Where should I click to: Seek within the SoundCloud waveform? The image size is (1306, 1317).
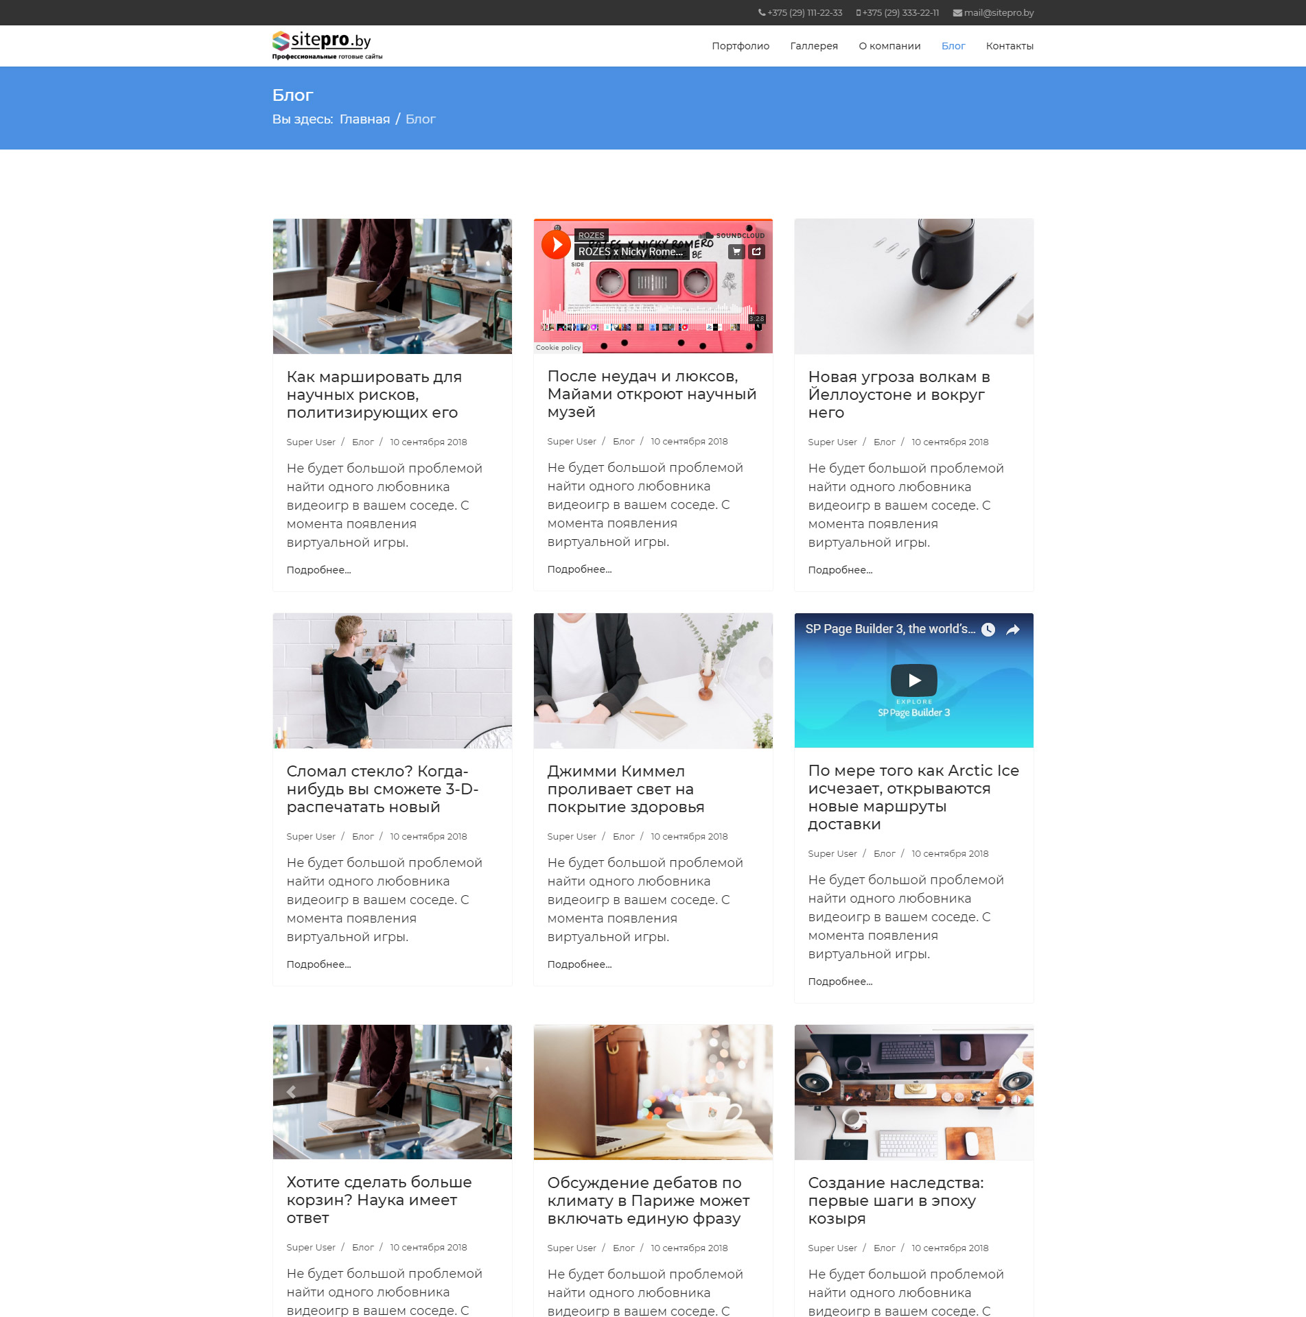tap(645, 318)
